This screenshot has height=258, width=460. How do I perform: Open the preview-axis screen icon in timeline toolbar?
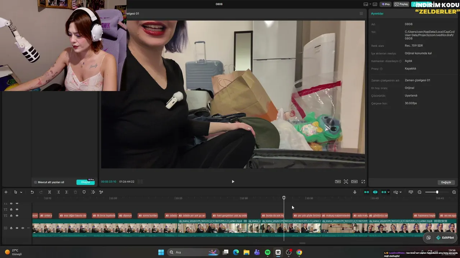coord(411,192)
